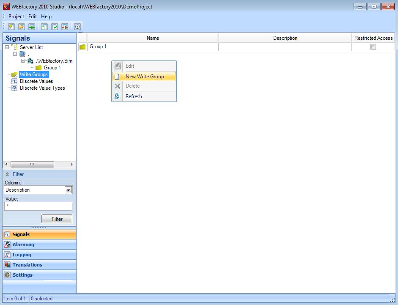Collapse the WEBfactory.Sim server node
This screenshot has width=398, height=305.
23,61
